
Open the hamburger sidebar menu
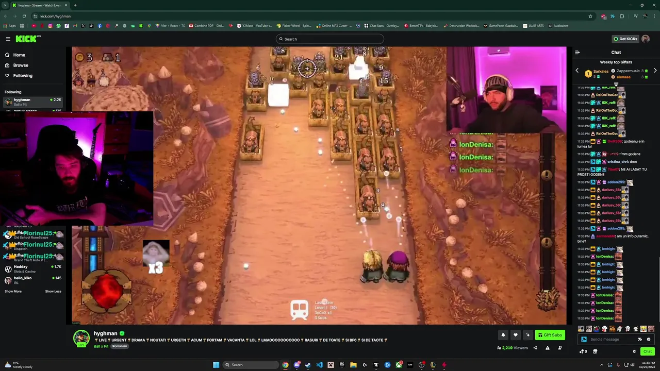coord(8,39)
